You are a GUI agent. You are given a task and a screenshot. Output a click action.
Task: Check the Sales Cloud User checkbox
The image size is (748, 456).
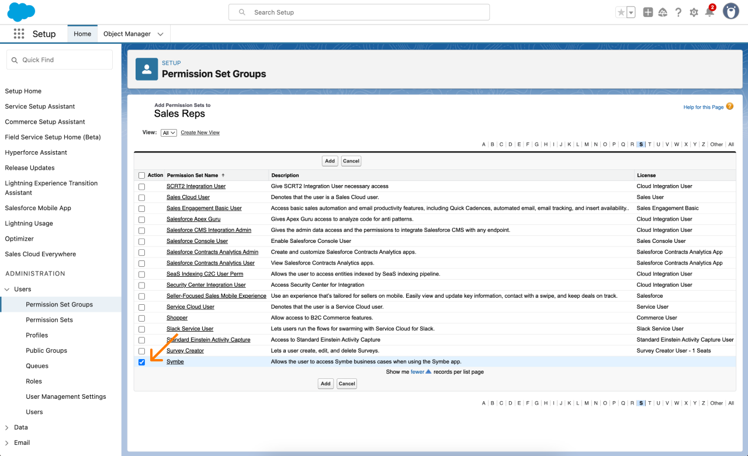[141, 197]
